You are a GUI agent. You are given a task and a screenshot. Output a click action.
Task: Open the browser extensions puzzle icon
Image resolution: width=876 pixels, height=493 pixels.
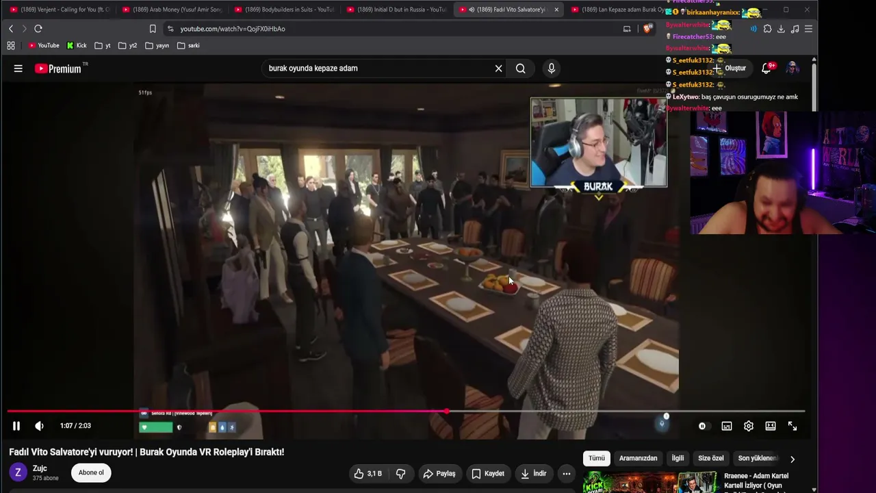767,29
